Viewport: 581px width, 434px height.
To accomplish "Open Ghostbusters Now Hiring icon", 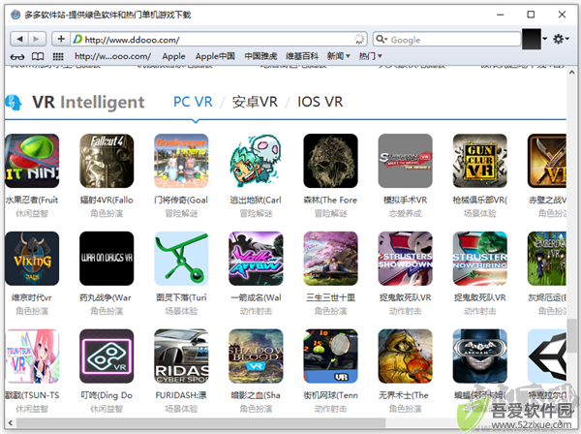I will pos(480,259).
